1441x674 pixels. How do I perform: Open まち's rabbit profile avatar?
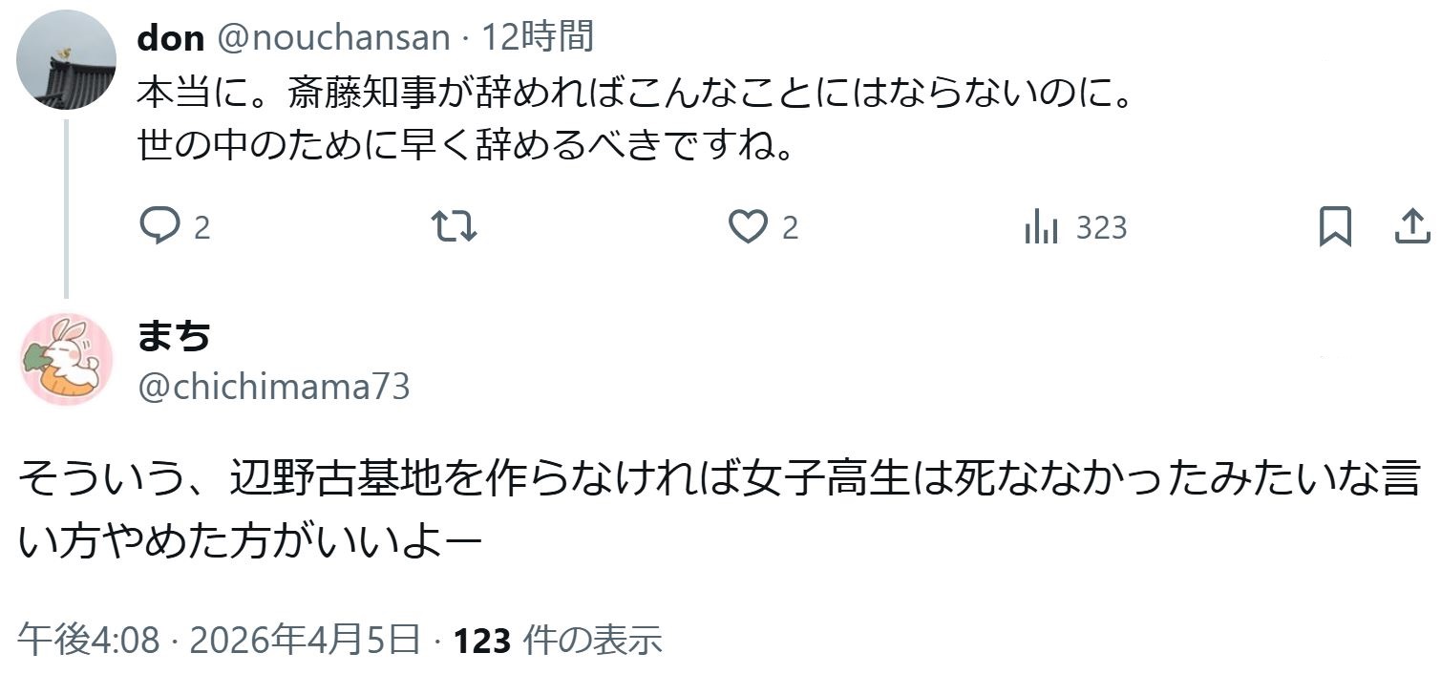[66, 359]
